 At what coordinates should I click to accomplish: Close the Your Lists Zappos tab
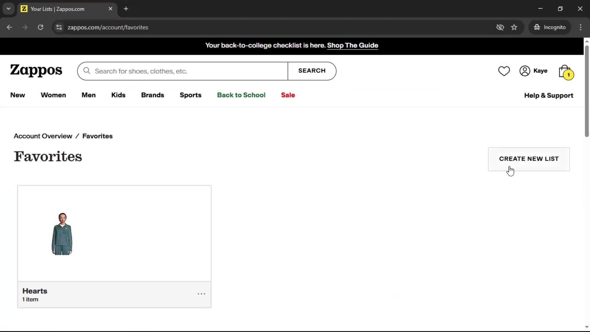(111, 9)
